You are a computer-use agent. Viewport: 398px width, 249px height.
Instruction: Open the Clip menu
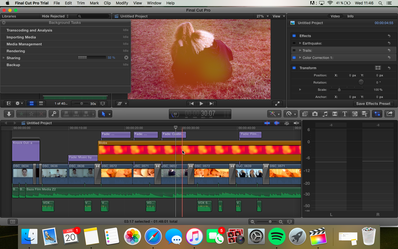click(107, 3)
